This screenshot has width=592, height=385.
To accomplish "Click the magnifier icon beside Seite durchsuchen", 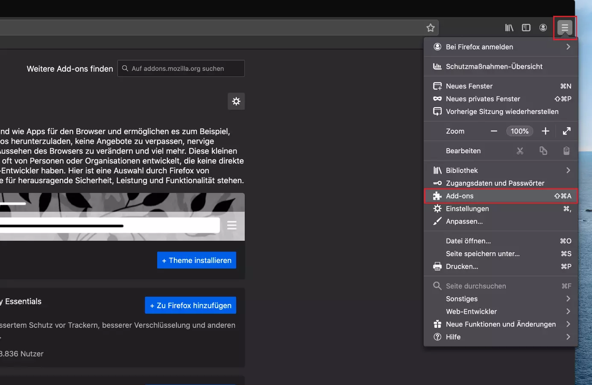I will [x=437, y=286].
